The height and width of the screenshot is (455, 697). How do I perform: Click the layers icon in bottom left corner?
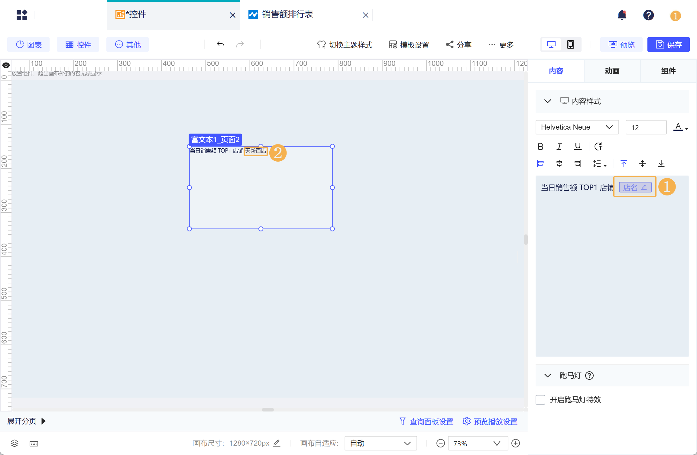(14, 443)
